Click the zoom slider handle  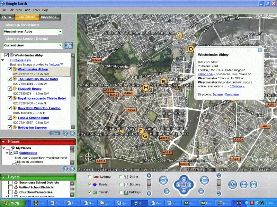[x=149, y=184]
